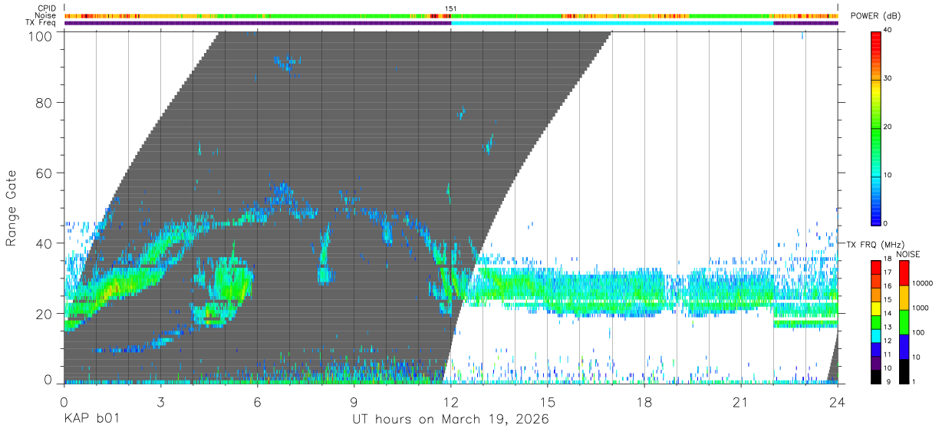Click y-axis tick label '80'

(x=43, y=103)
